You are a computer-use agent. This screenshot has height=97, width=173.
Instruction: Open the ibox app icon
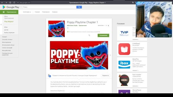coord(124,65)
